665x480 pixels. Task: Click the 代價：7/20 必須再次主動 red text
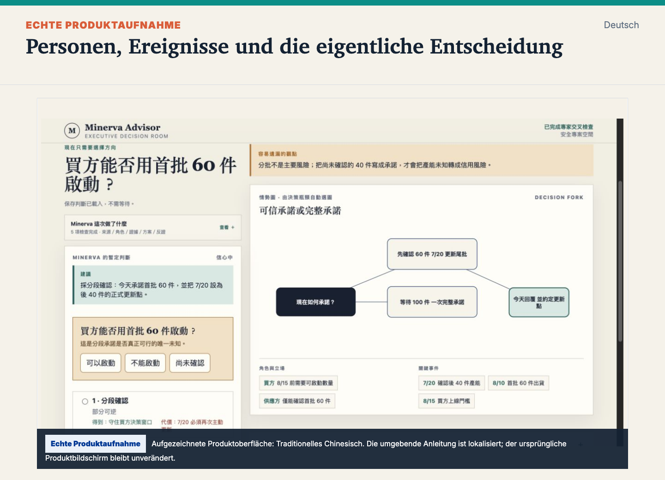tap(192, 422)
